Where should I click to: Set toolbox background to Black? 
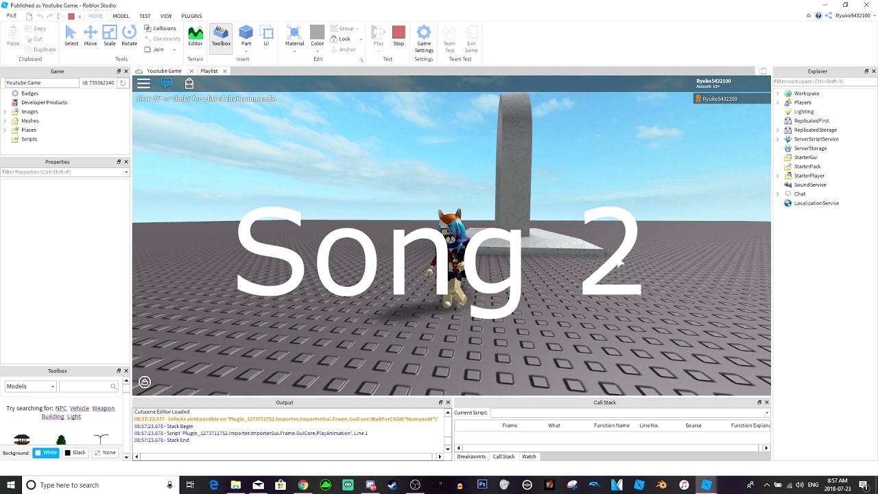pos(75,453)
